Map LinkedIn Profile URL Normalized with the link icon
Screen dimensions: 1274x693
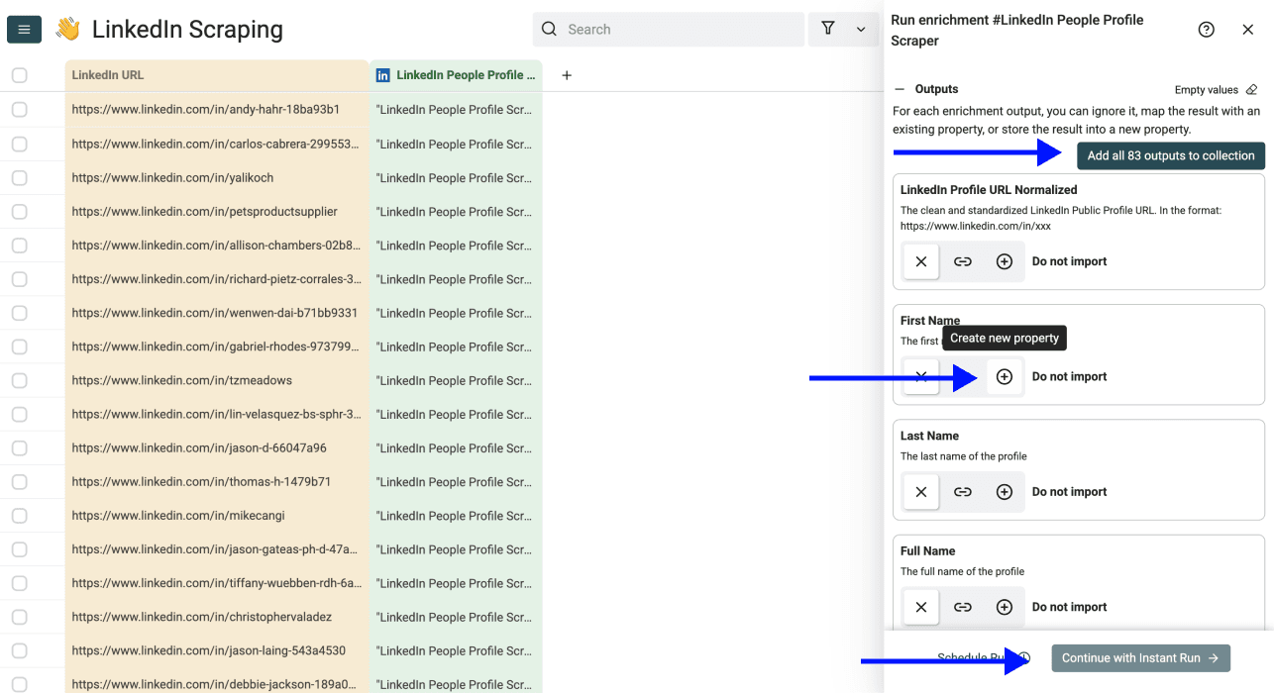pyautogui.click(x=962, y=261)
